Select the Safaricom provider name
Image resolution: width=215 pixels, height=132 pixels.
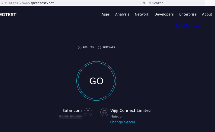pos(72,111)
